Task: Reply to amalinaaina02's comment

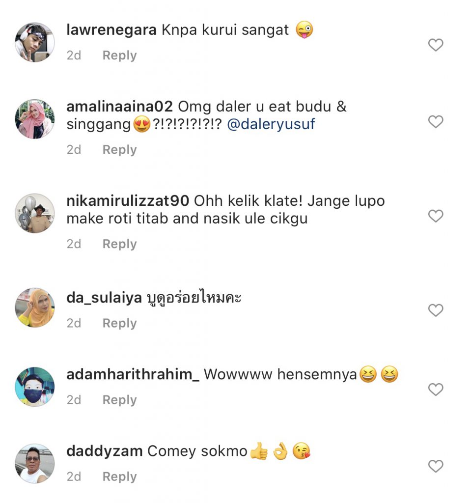Action: (119, 150)
